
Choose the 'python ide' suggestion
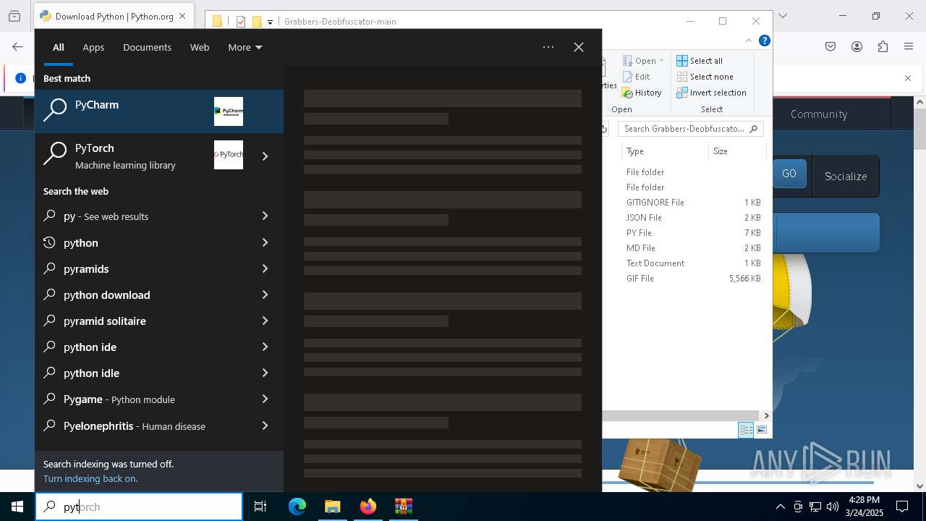tap(141, 347)
